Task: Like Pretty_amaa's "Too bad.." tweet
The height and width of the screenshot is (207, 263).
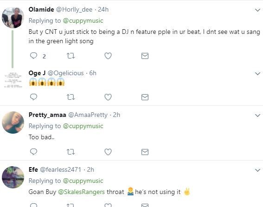Action: 108,152
